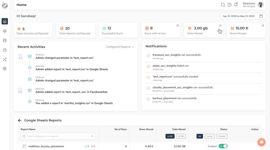
Task: Open the settings gear in sidebar
Action: coord(4,69)
